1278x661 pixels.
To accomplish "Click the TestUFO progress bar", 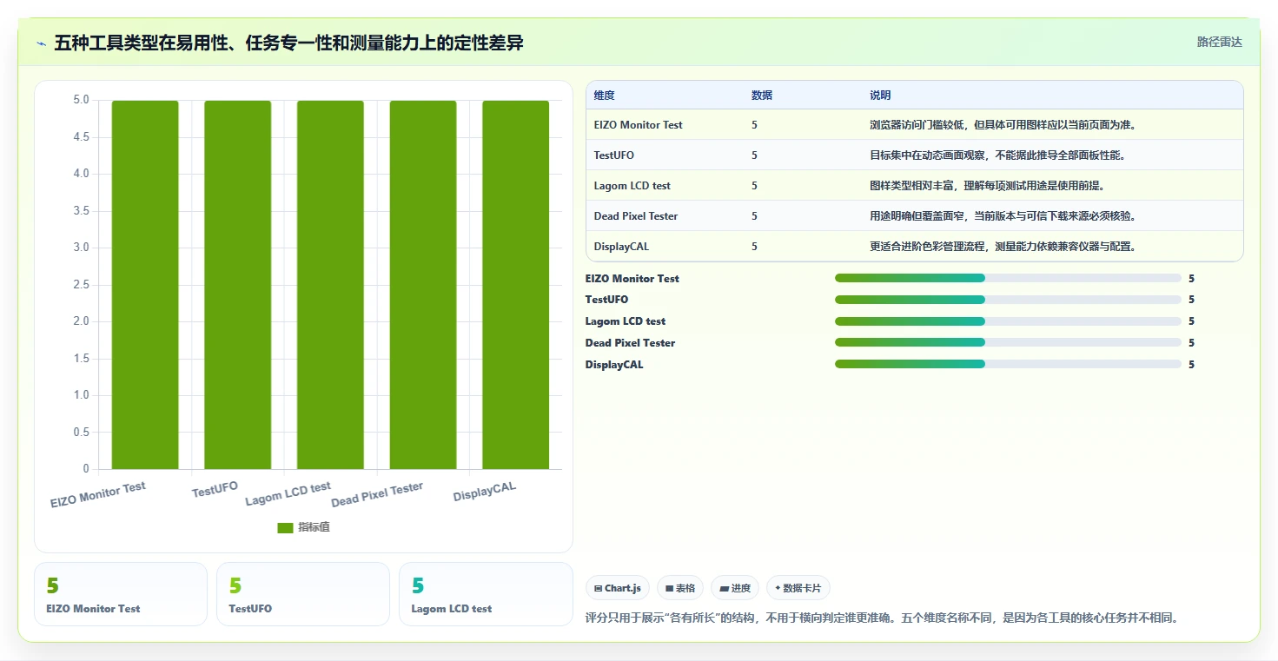I will tap(1008, 300).
